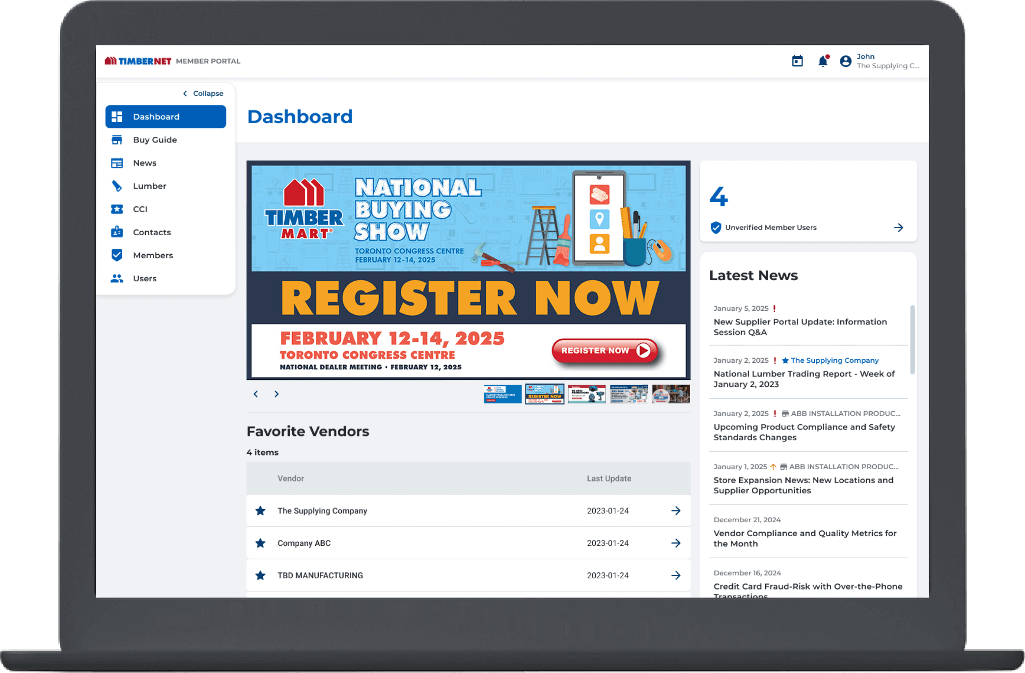Click the Members shield icon
This screenshot has width=1025, height=673.
tap(117, 255)
